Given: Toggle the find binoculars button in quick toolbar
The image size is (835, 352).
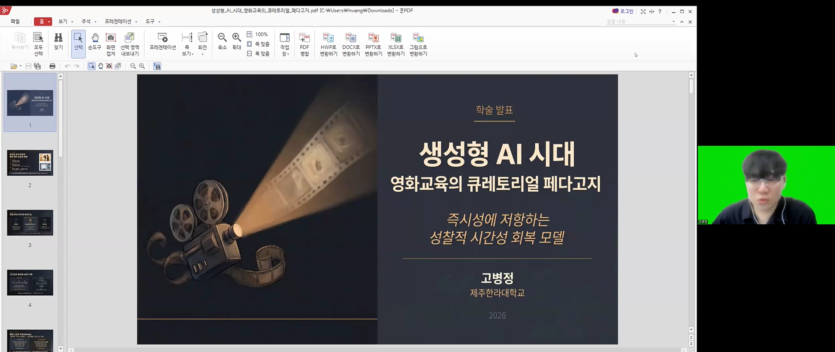Looking at the screenshot, I should (157, 66).
